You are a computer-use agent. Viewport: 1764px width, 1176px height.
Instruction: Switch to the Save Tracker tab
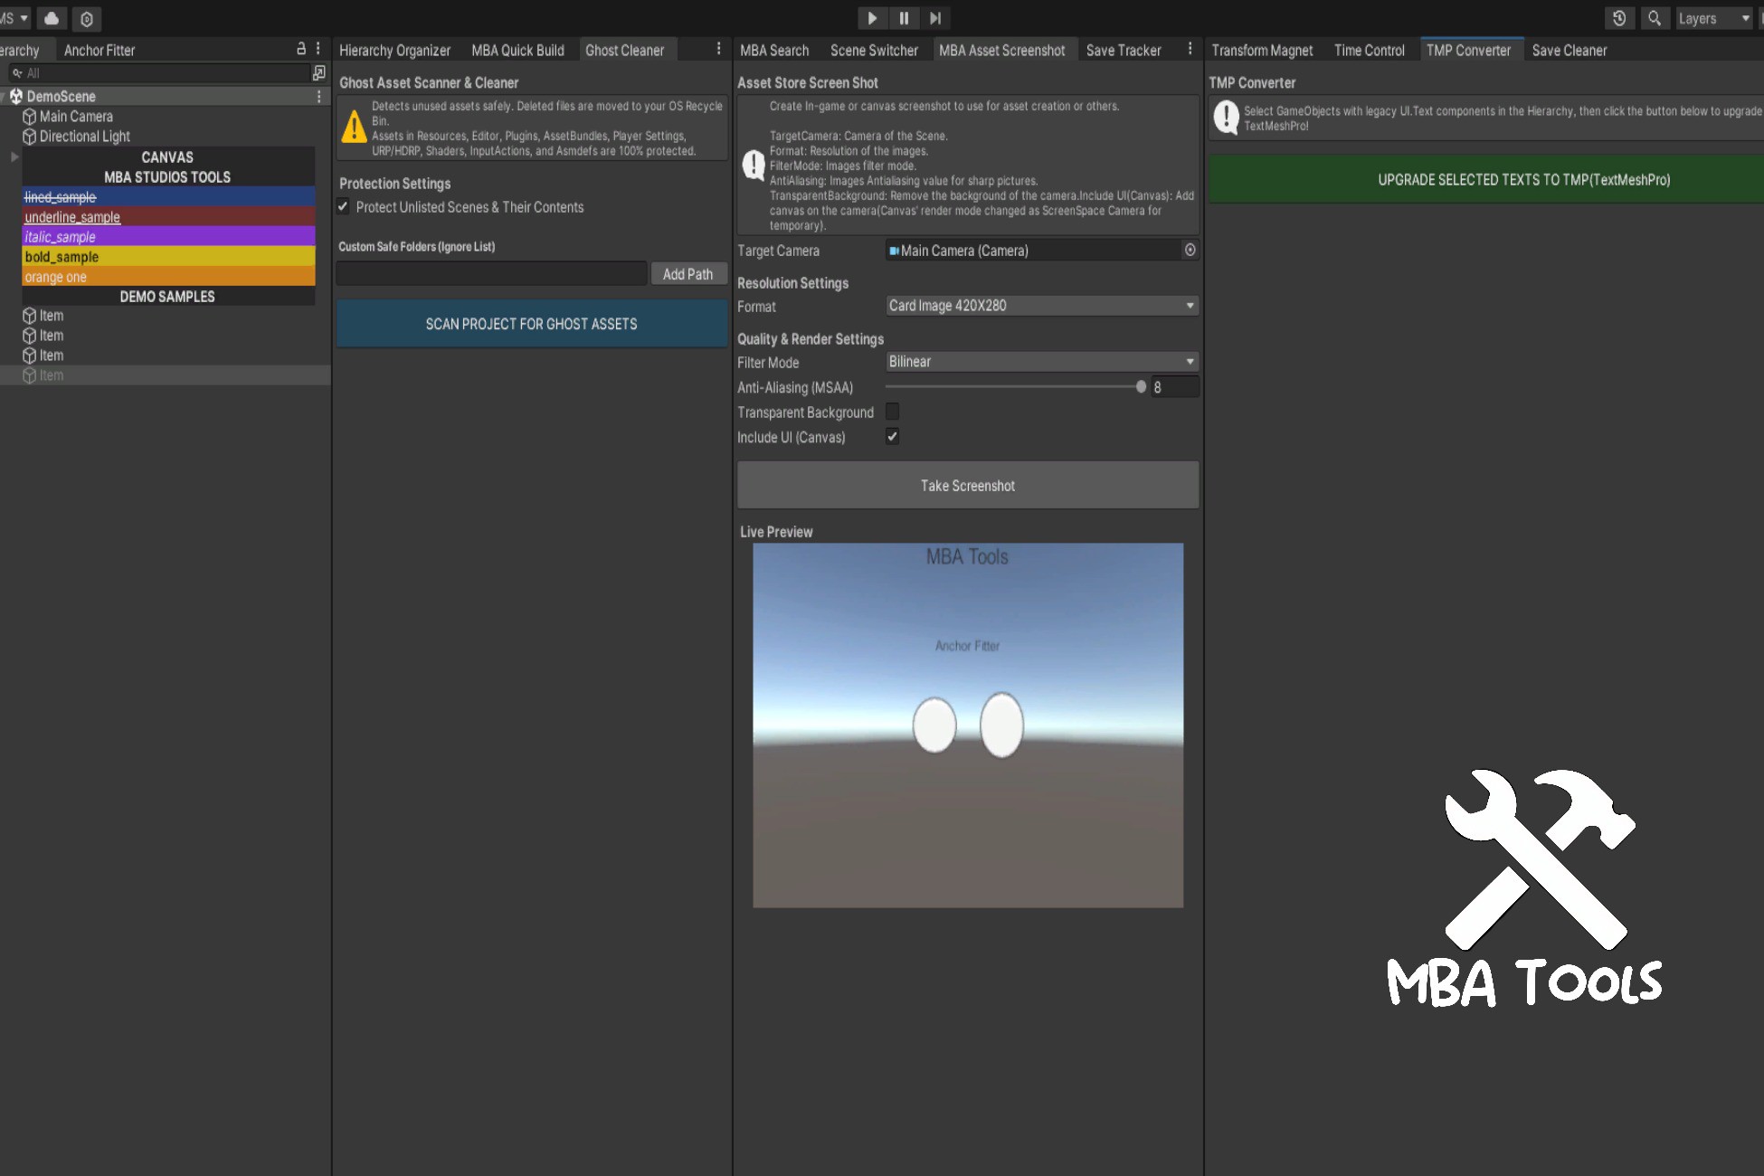point(1124,50)
